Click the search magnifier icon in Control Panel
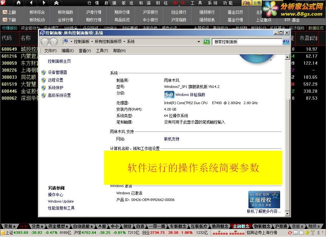The width and height of the screenshot is (326, 237). (x=286, y=42)
